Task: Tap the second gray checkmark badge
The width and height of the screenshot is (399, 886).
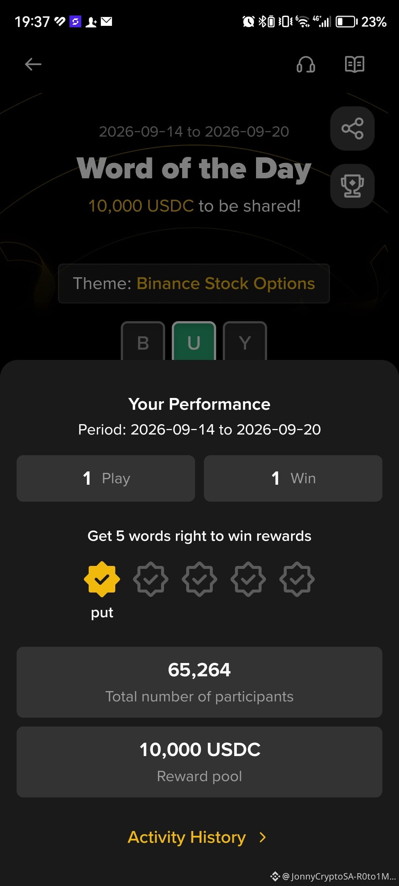Action: tap(199, 579)
